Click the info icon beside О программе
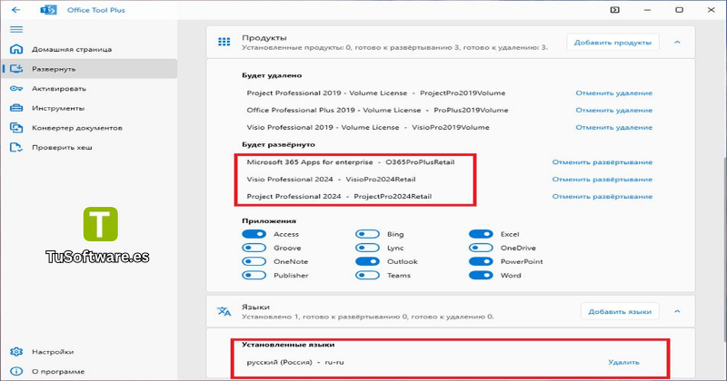 pyautogui.click(x=16, y=371)
